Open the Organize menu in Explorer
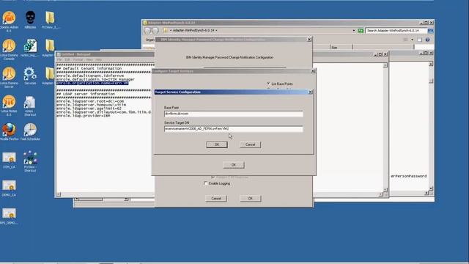Image resolution: width=469 pixels, height=264 pixels. click(x=149, y=40)
